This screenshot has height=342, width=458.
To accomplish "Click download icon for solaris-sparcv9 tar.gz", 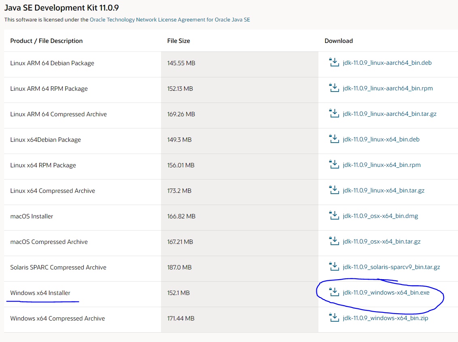I will 334,267.
